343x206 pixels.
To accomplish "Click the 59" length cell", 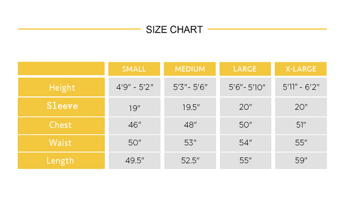I will (301, 161).
